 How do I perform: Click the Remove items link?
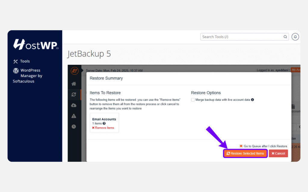[x=103, y=128]
